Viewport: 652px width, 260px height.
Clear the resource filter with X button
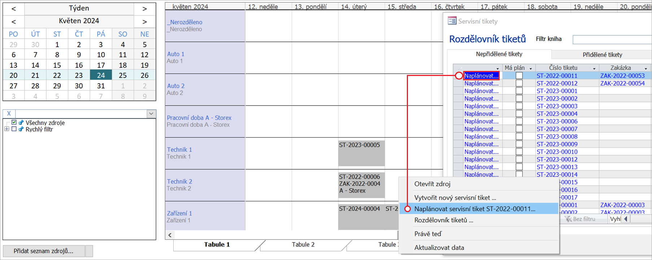pos(9,113)
